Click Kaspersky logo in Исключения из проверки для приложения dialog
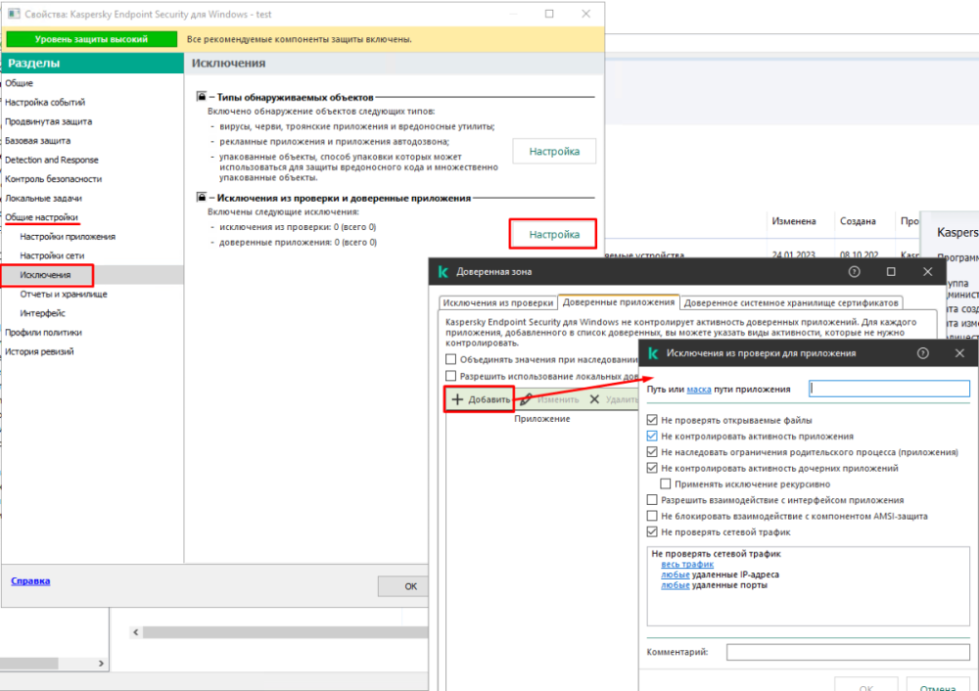 tap(653, 353)
